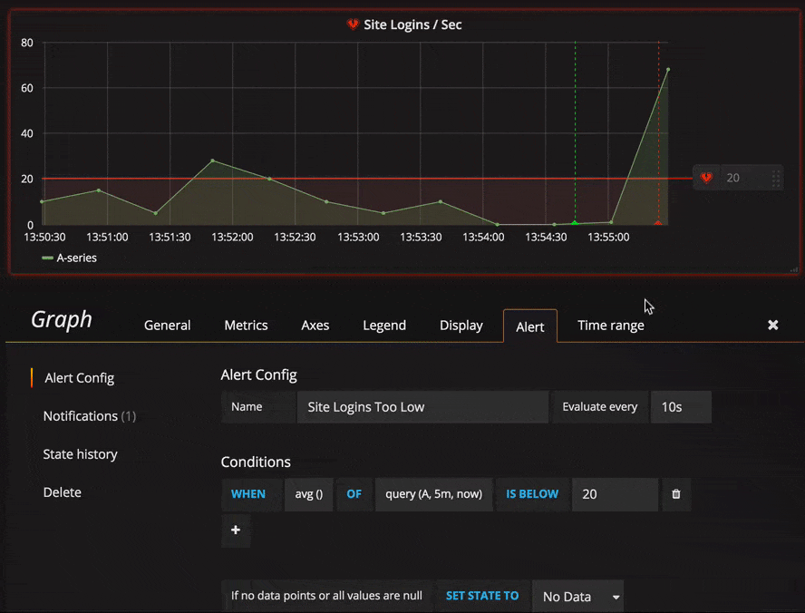Click Delete in the alert sidebar
The width and height of the screenshot is (805, 613).
(62, 492)
